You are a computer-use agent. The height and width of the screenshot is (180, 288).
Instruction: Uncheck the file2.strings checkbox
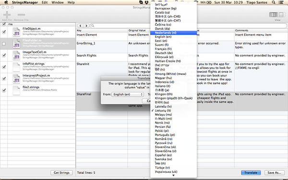[x=4, y=90]
